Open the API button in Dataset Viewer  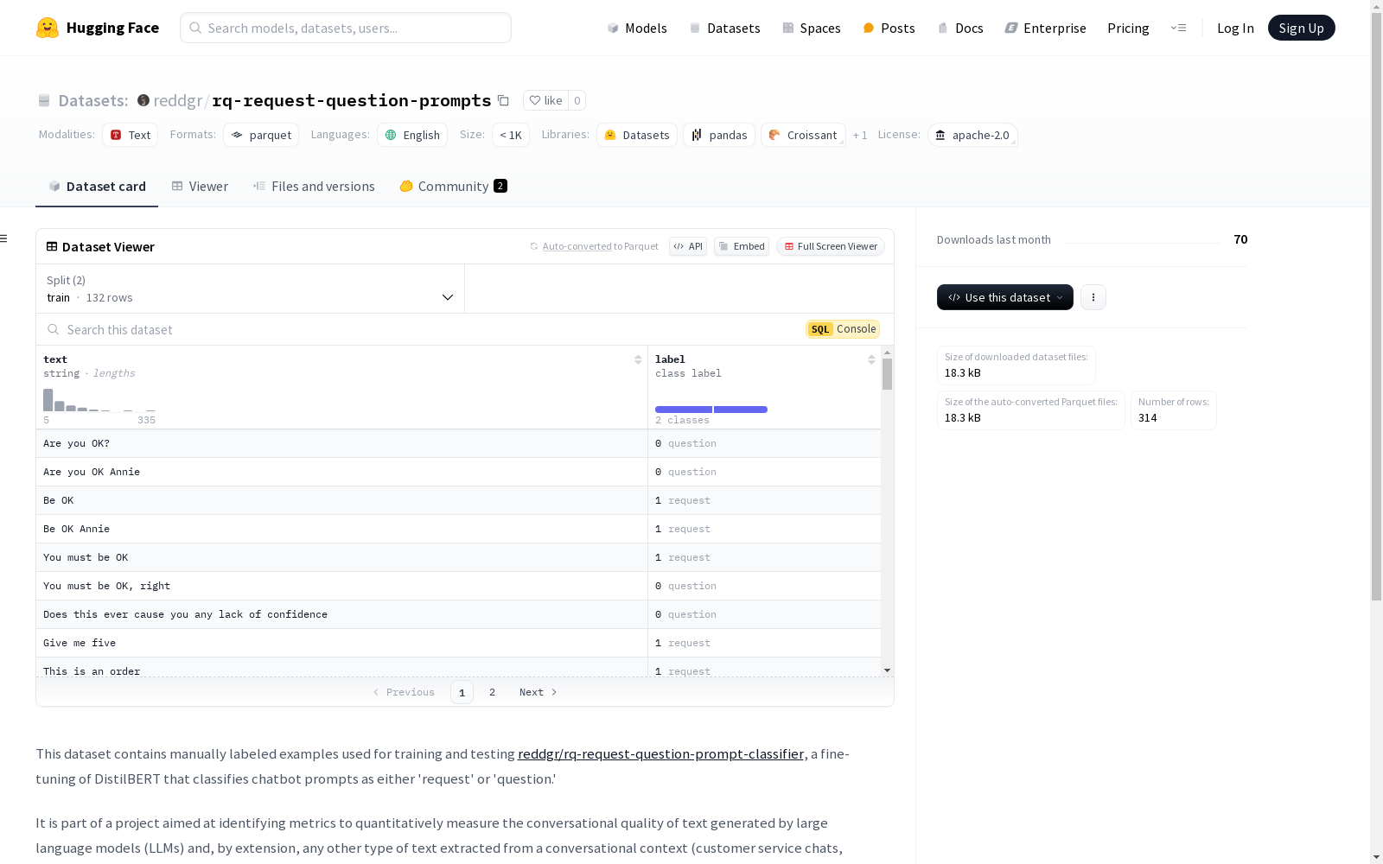pyautogui.click(x=688, y=246)
